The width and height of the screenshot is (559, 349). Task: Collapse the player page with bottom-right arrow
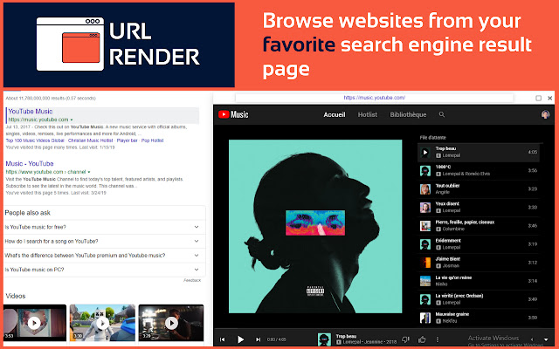546,339
